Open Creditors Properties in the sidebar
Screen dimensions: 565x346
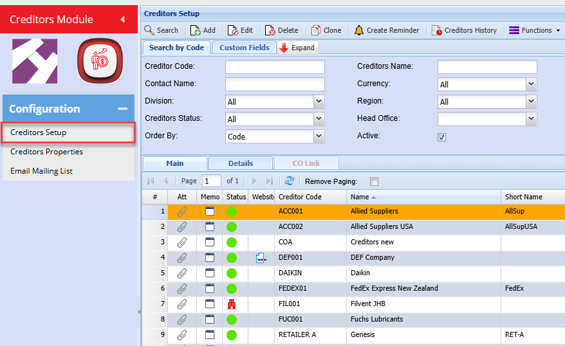coord(46,152)
